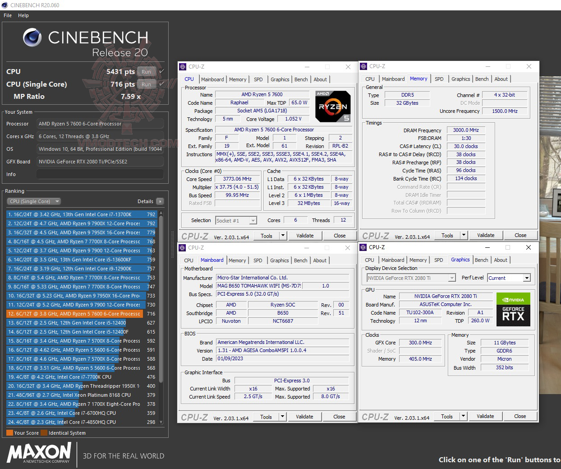Open About tab in Graphics window

pos(501,260)
